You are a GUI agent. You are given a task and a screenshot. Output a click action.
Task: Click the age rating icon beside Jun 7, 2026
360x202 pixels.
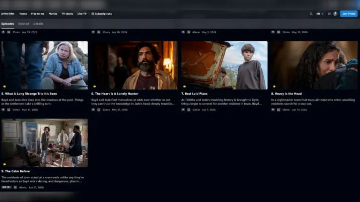[183, 110]
